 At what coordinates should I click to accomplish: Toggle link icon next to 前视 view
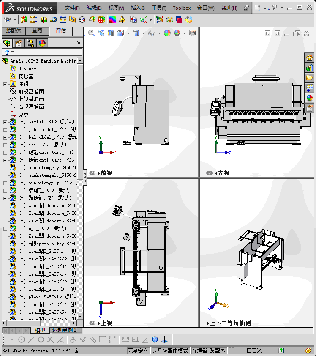pos(92,173)
